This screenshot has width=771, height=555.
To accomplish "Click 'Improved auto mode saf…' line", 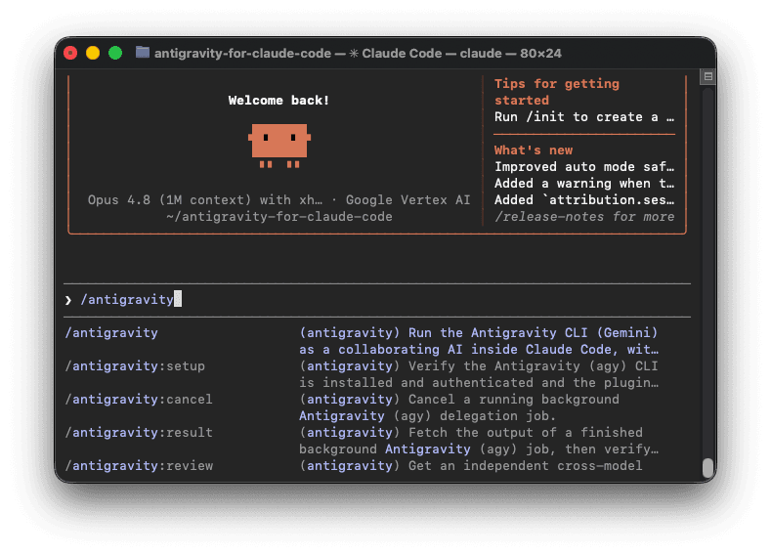I will pos(584,167).
